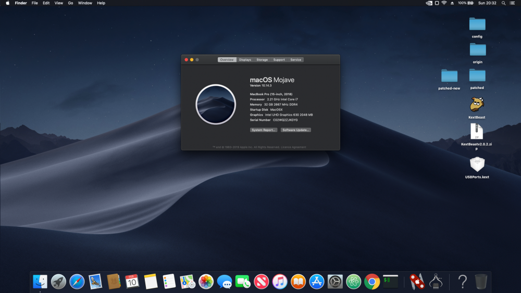Click the Version 10.14.3 text
The width and height of the screenshot is (521, 293).
coord(261,86)
